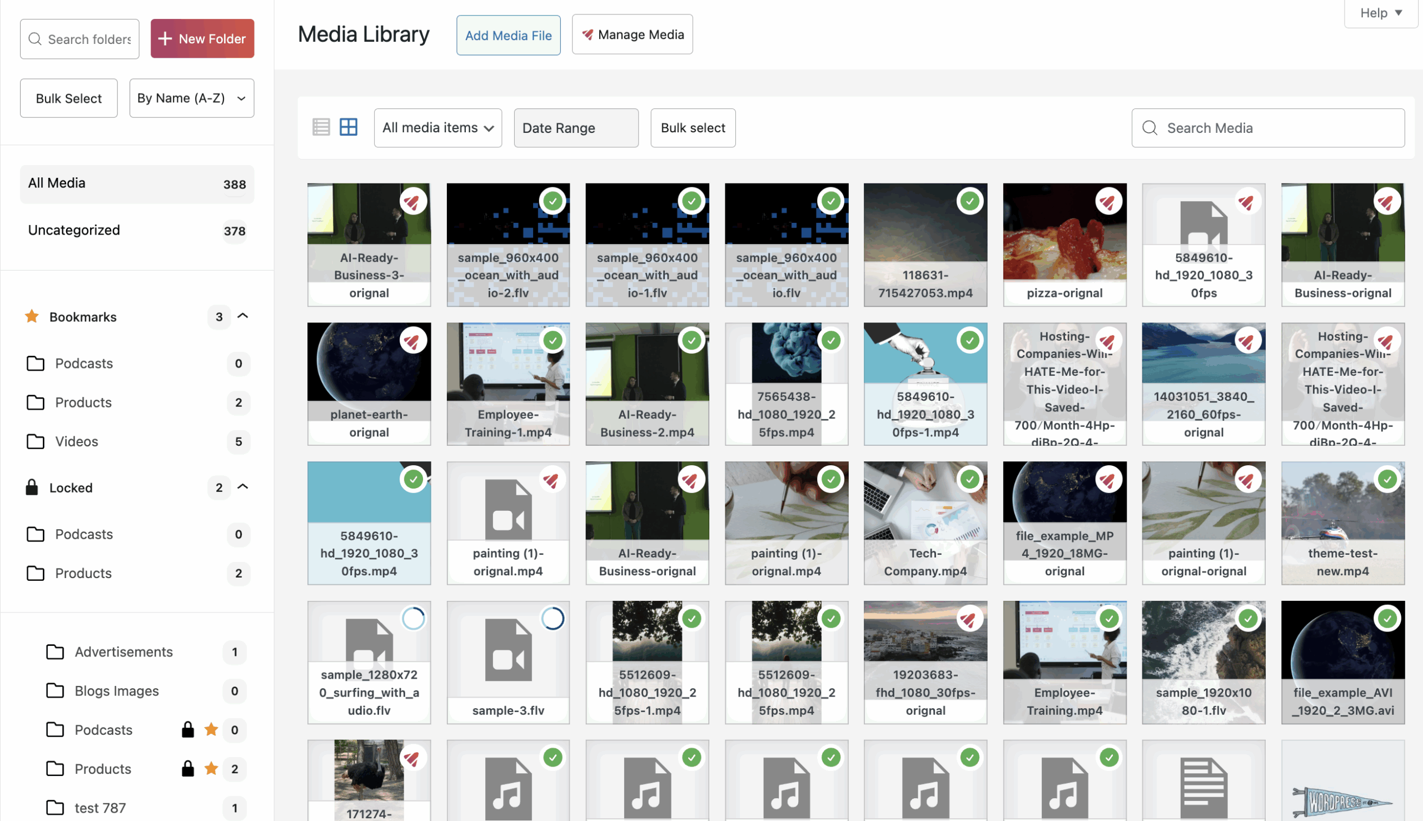Viewport: 1423px width, 821px height.
Task: Click lock icon on Podcasts folder
Action: tap(188, 730)
